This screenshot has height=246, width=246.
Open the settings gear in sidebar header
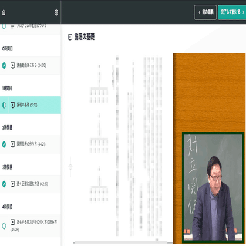(x=56, y=12)
